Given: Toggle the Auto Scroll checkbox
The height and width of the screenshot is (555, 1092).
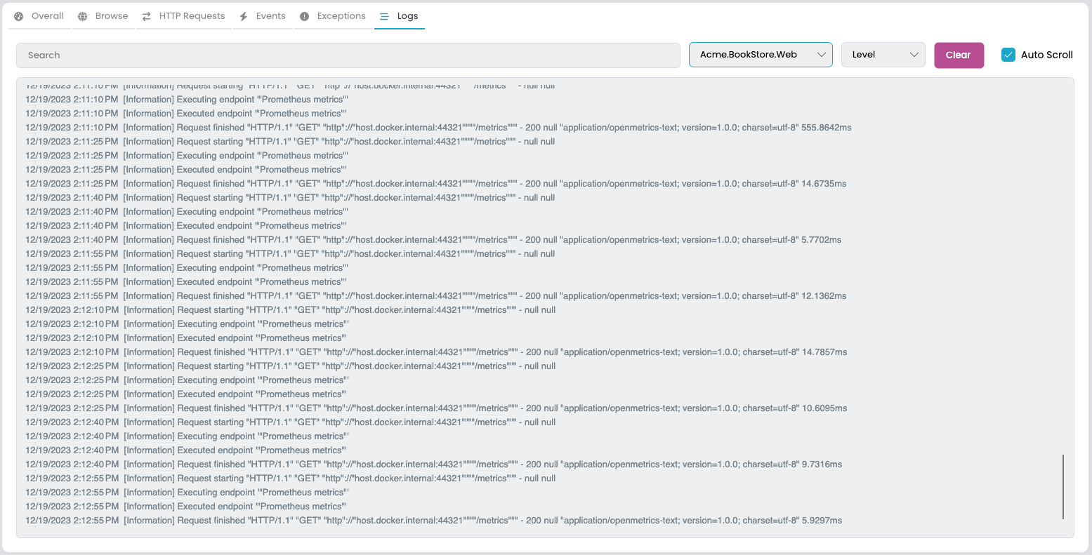Looking at the screenshot, I should [1009, 55].
